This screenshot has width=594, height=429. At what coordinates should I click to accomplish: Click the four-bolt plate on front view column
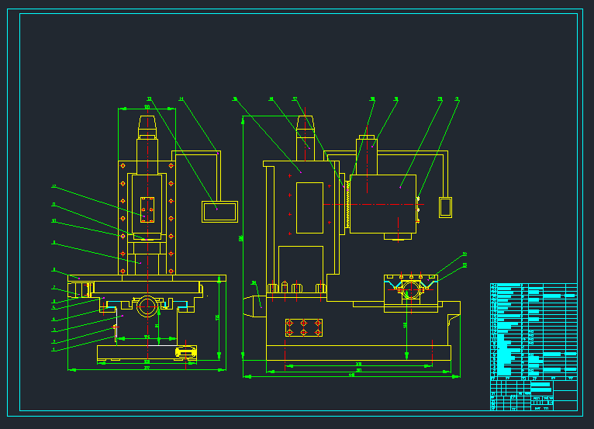[147, 209]
